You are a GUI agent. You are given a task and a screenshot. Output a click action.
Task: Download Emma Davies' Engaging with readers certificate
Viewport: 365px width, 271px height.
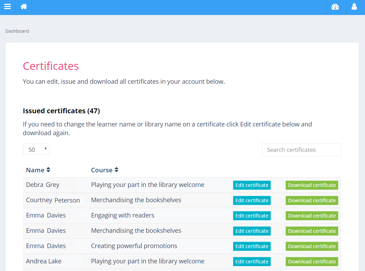(x=312, y=216)
